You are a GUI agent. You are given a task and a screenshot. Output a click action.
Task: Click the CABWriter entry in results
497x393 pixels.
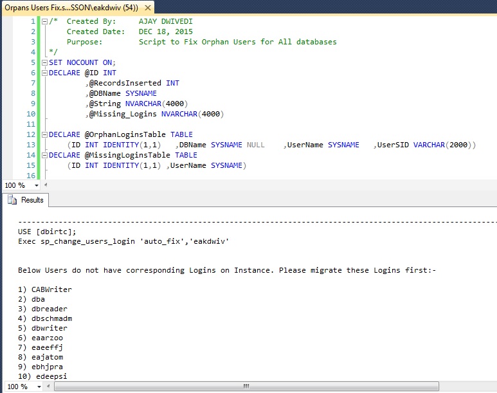click(51, 289)
